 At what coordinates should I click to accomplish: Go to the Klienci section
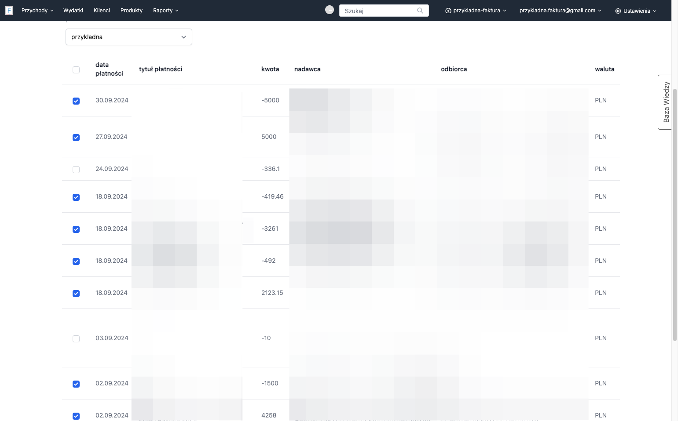[x=102, y=11]
